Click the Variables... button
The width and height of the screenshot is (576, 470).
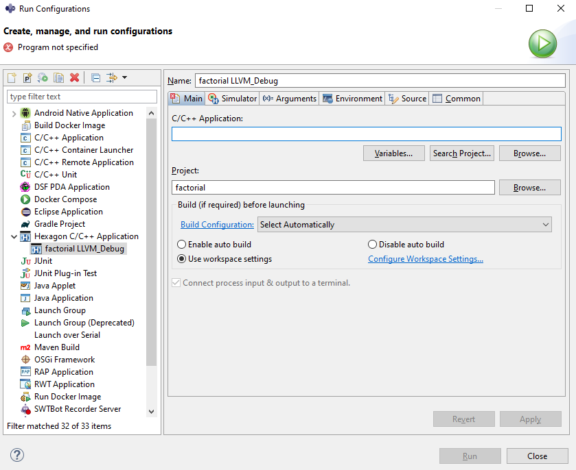pyautogui.click(x=394, y=153)
